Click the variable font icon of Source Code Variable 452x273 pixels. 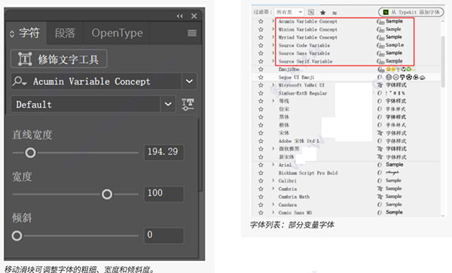coord(380,45)
